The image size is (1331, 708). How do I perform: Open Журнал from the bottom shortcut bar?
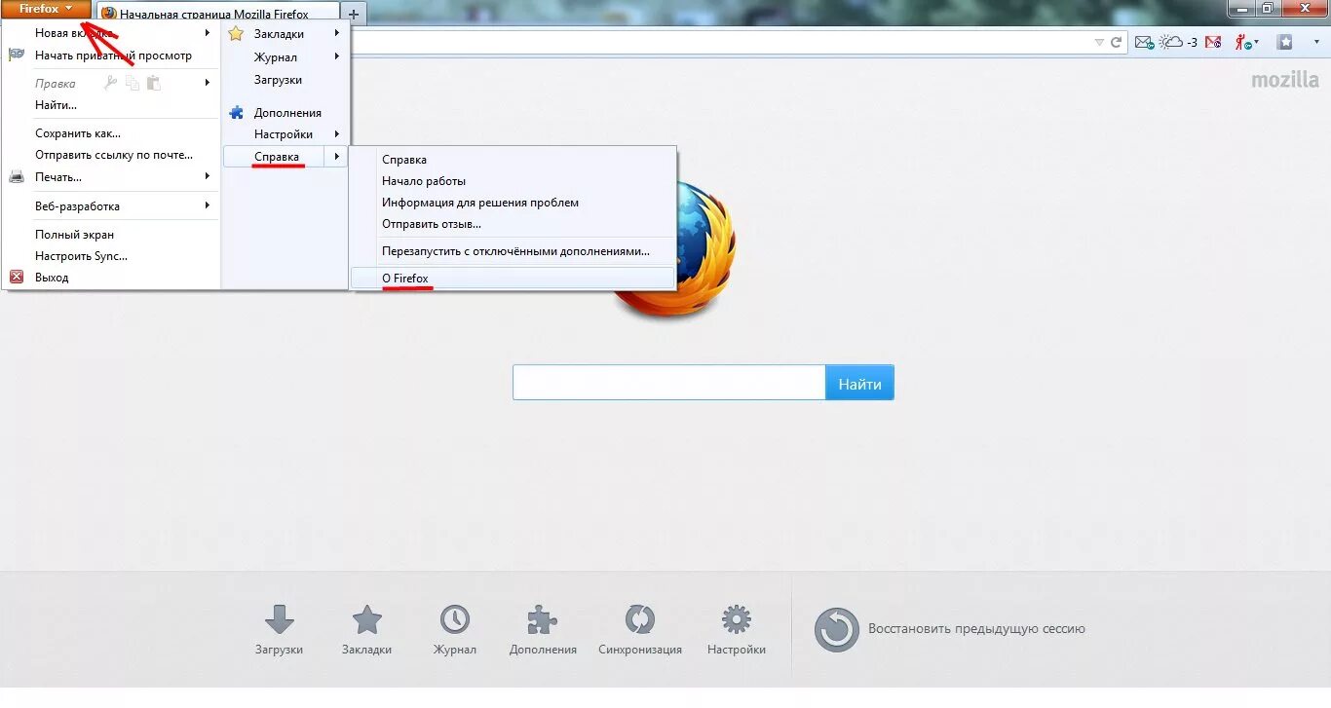[455, 630]
